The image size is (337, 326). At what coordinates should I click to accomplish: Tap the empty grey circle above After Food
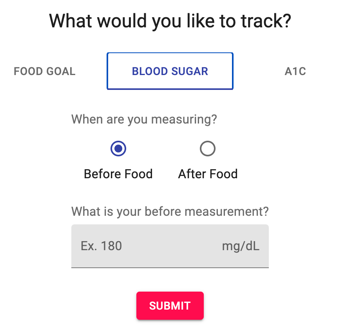tap(208, 149)
